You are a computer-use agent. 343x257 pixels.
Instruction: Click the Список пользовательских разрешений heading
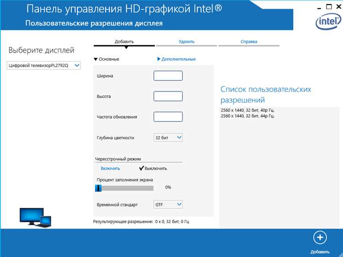point(266,95)
